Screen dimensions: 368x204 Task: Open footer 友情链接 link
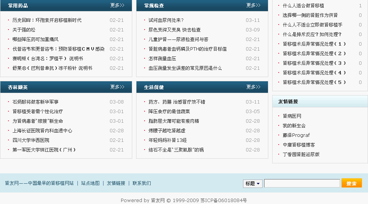(116, 183)
